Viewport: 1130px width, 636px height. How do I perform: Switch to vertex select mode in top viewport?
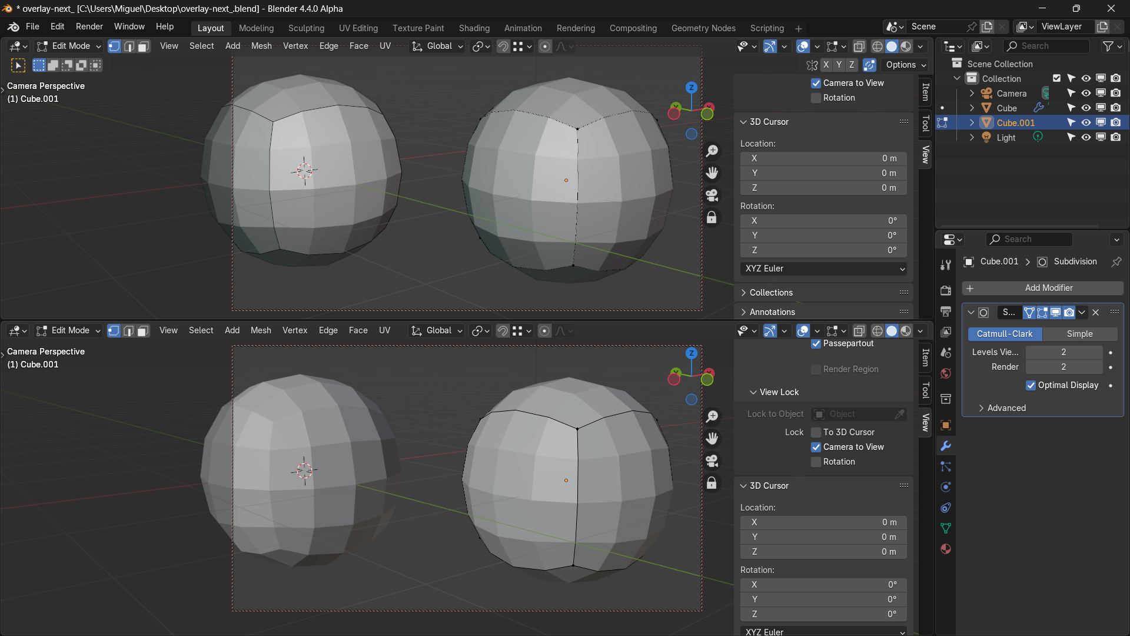click(114, 46)
